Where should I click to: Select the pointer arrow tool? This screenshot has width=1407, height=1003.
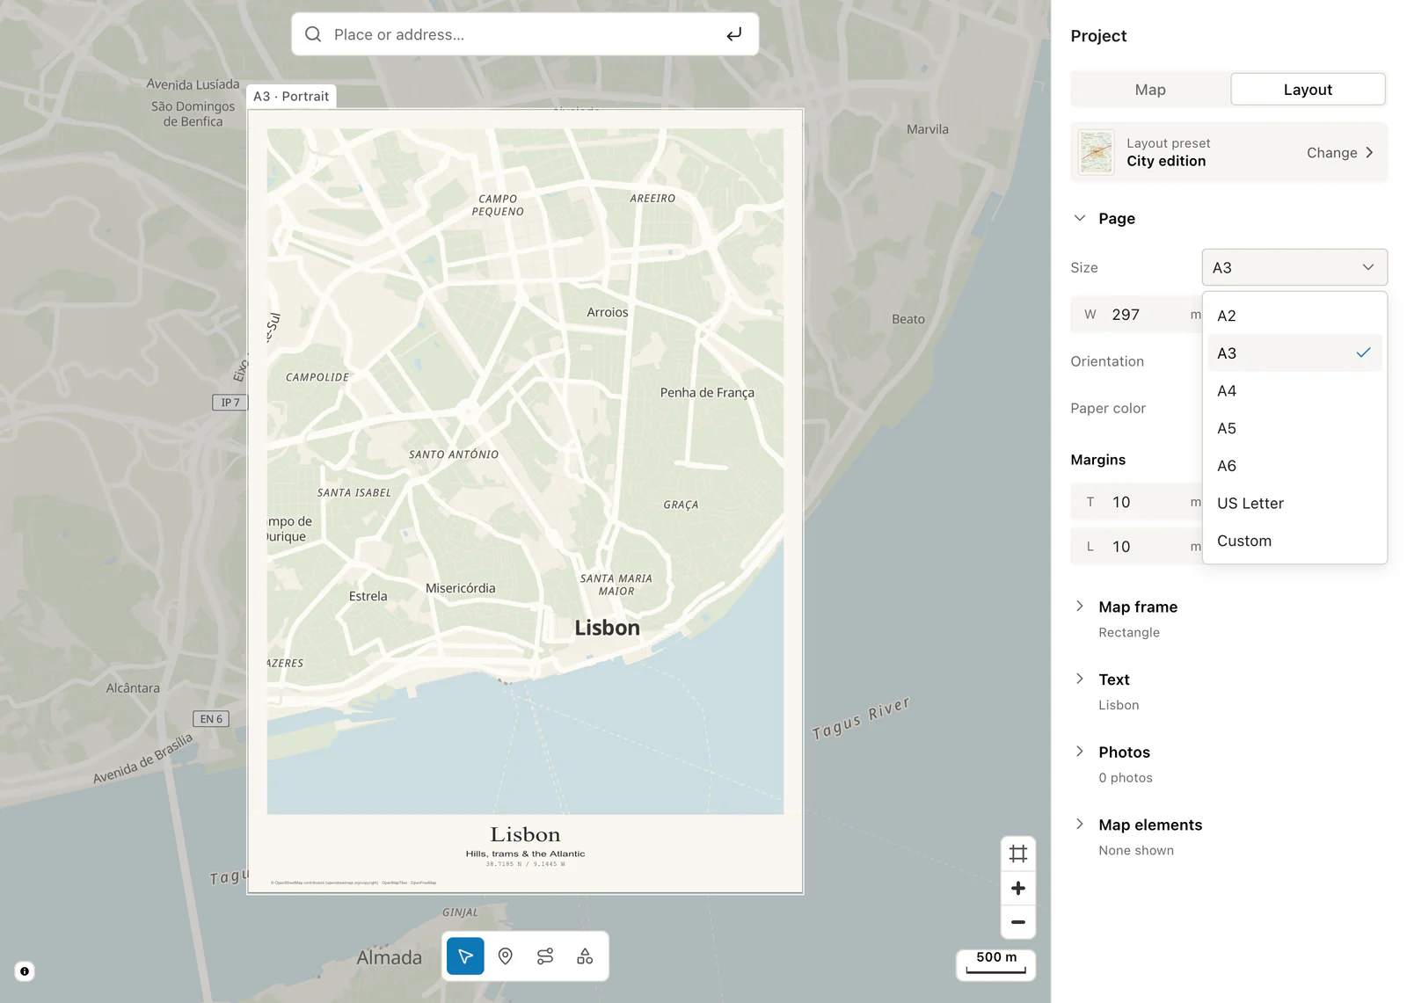coord(465,956)
